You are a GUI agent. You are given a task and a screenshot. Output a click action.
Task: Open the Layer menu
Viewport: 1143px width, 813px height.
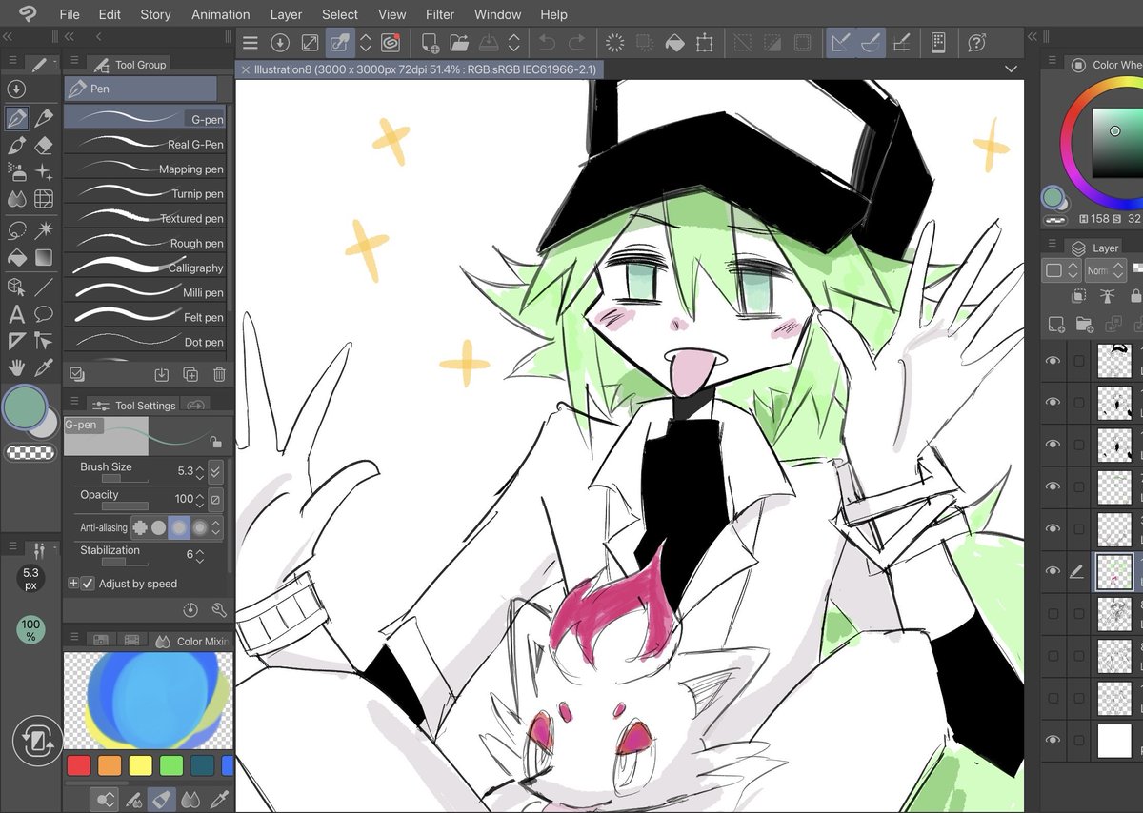(286, 14)
